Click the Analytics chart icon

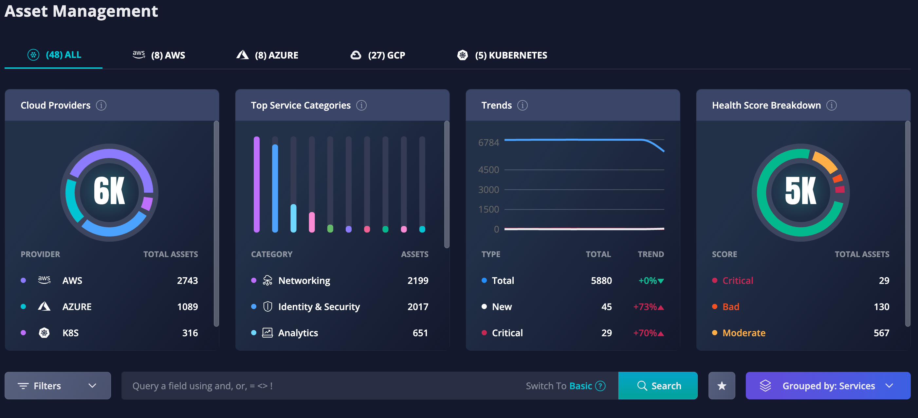267,333
